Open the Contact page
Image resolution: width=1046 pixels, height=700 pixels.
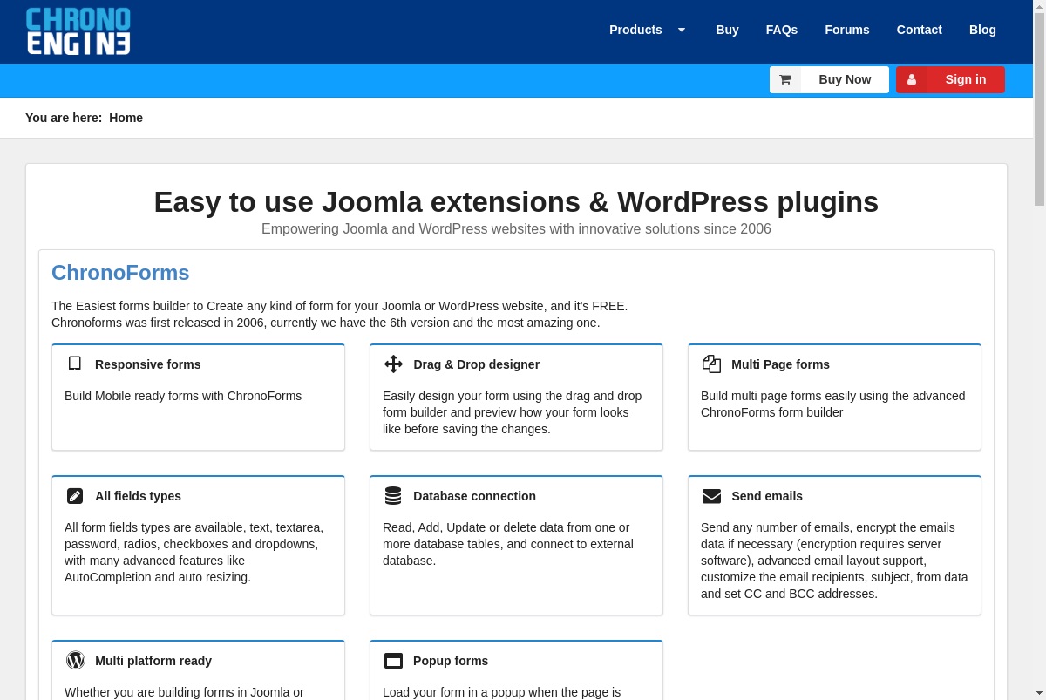tap(920, 30)
